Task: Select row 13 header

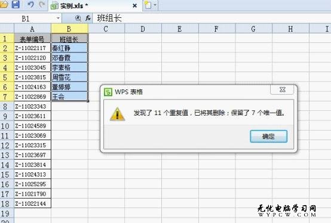Action: [7, 155]
